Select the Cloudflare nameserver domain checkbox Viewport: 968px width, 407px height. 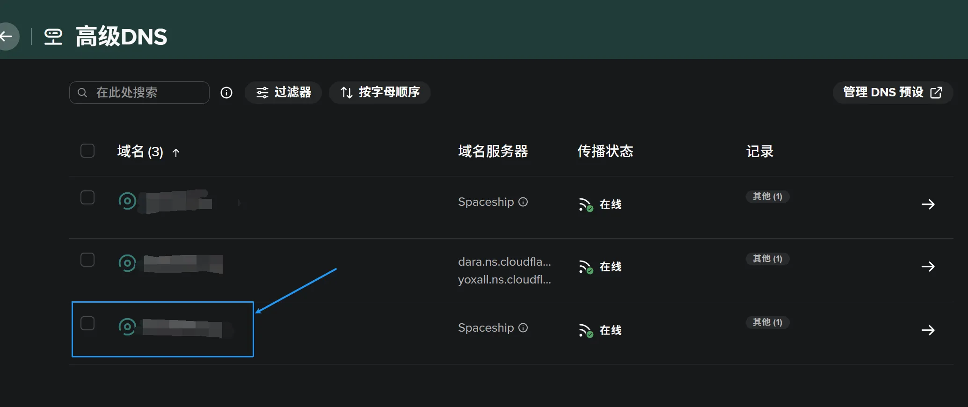pos(87,260)
